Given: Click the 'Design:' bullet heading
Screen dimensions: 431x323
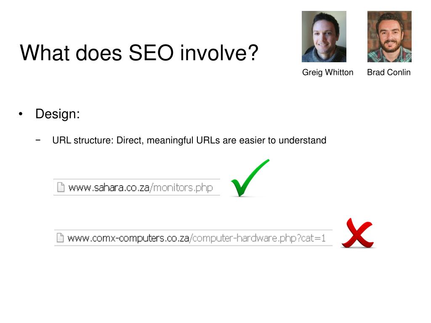Looking at the screenshot, I should click(57, 114).
